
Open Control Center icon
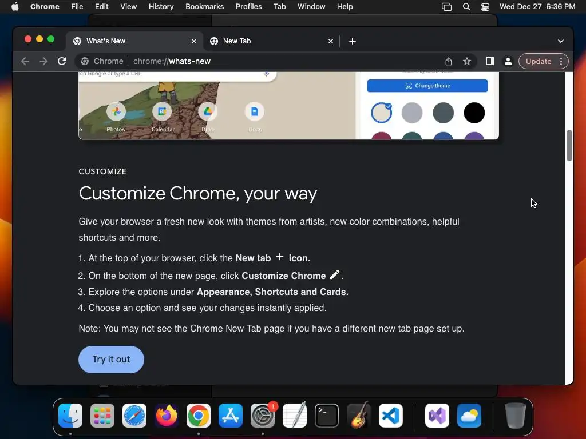(x=485, y=7)
